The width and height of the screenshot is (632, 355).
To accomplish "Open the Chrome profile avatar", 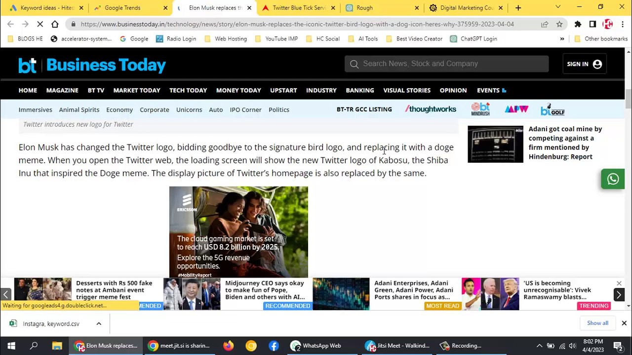I will (x=607, y=24).
